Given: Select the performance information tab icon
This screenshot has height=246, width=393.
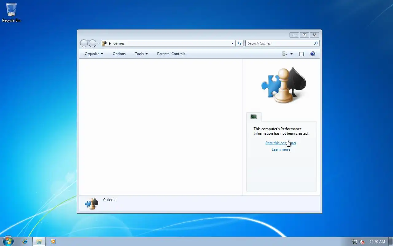Looking at the screenshot, I should 254,117.
